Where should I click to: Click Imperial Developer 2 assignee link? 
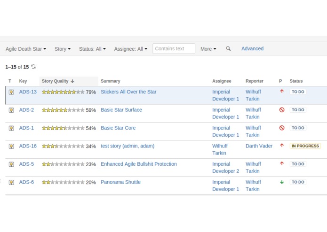click(226, 168)
